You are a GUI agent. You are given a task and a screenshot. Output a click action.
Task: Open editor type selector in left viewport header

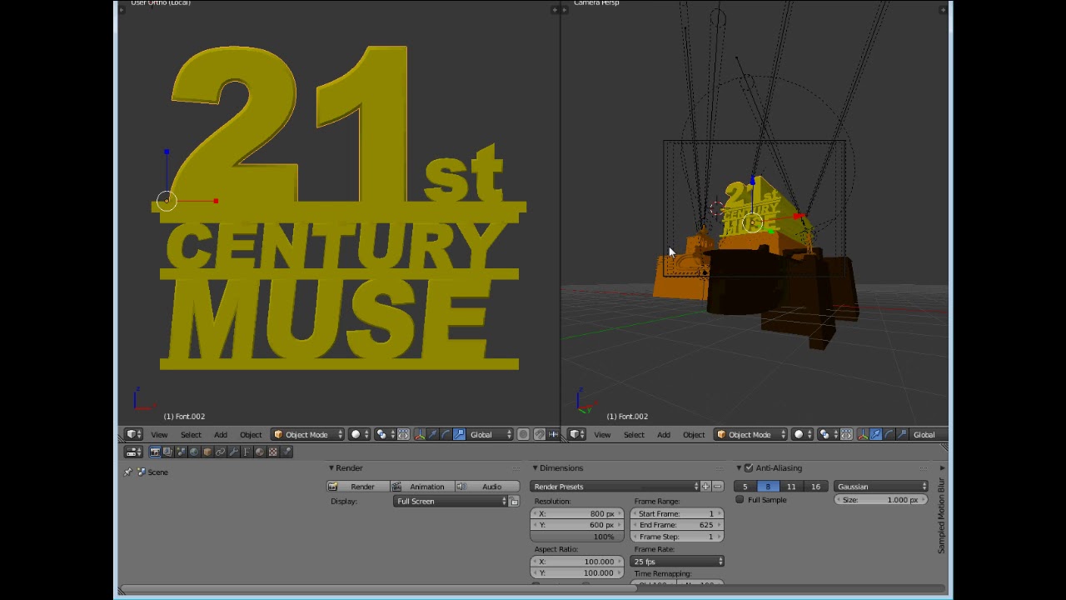133,434
